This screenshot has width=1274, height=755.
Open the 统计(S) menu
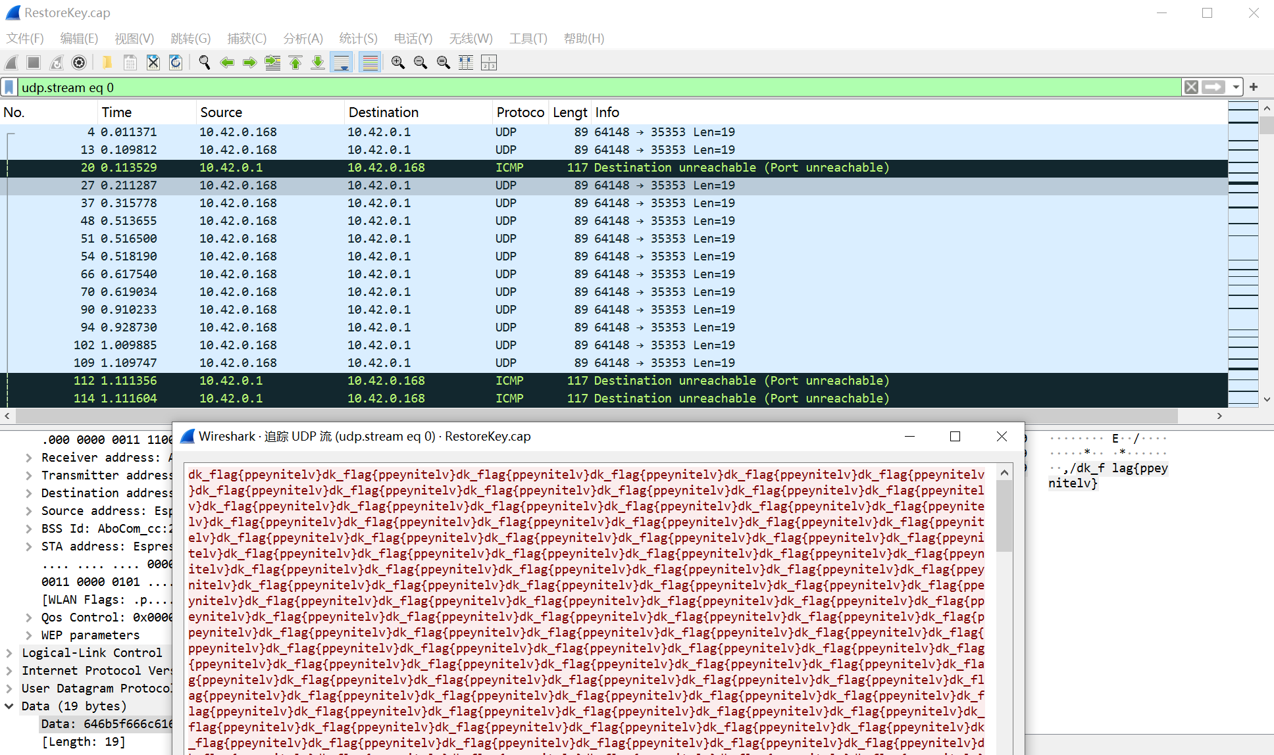tap(359, 38)
